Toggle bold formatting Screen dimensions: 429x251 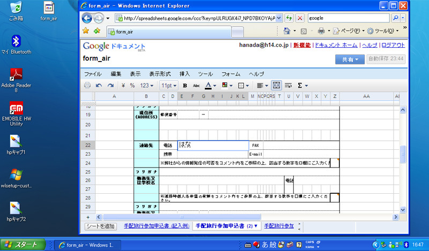pyautogui.click(x=185, y=86)
